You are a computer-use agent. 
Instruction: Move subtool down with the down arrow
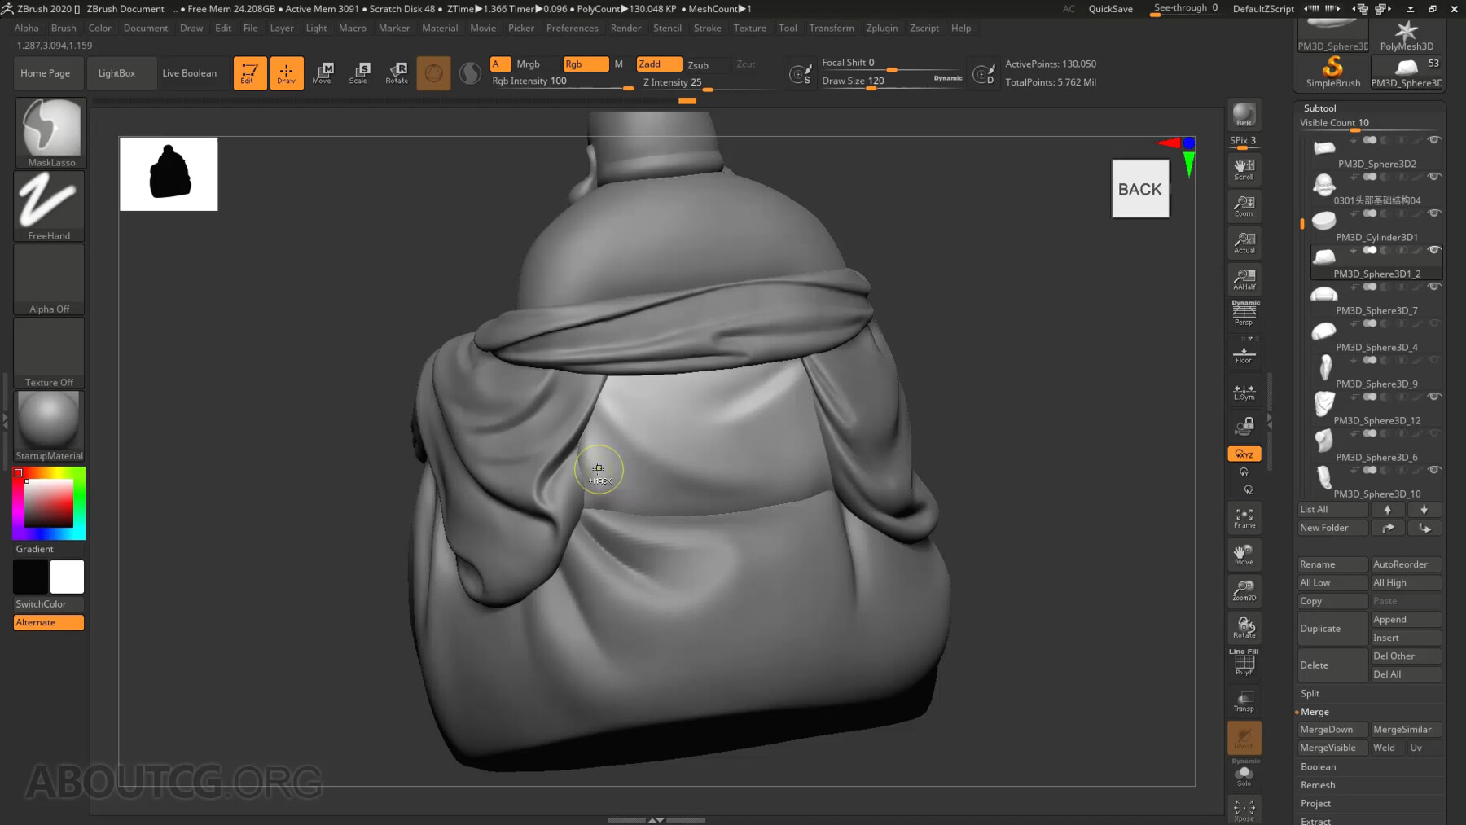tap(1424, 510)
